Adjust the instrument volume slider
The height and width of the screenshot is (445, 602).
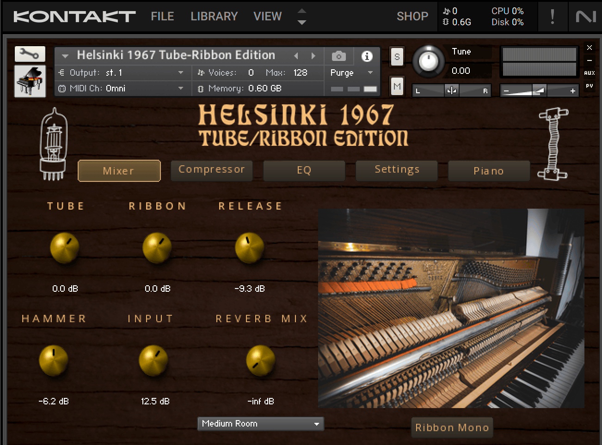(540, 90)
